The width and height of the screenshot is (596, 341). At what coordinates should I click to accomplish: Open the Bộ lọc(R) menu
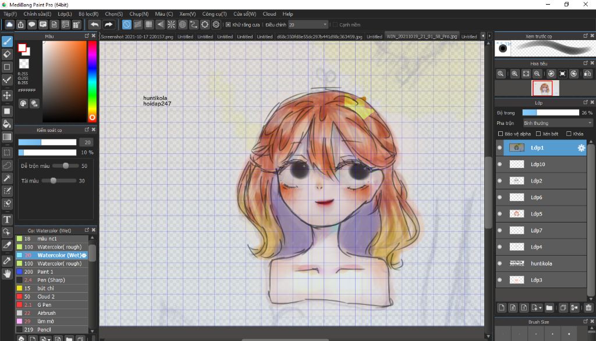[88, 14]
